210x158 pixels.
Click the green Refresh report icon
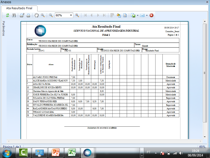pyautogui.click(x=8, y=15)
